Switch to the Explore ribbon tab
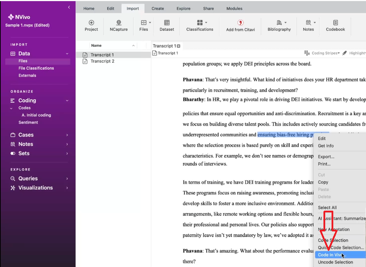The height and width of the screenshot is (267, 366). [183, 9]
